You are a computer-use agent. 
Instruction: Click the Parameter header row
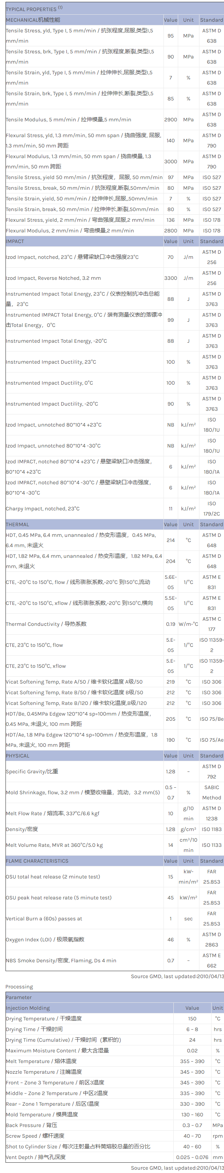[x=19, y=997]
